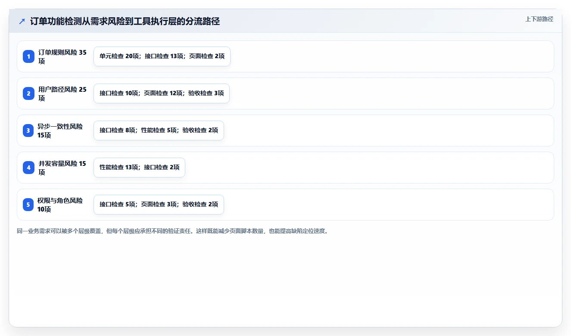The image size is (571, 336).
Task: Click the number 1 badge
Action: (28, 56)
